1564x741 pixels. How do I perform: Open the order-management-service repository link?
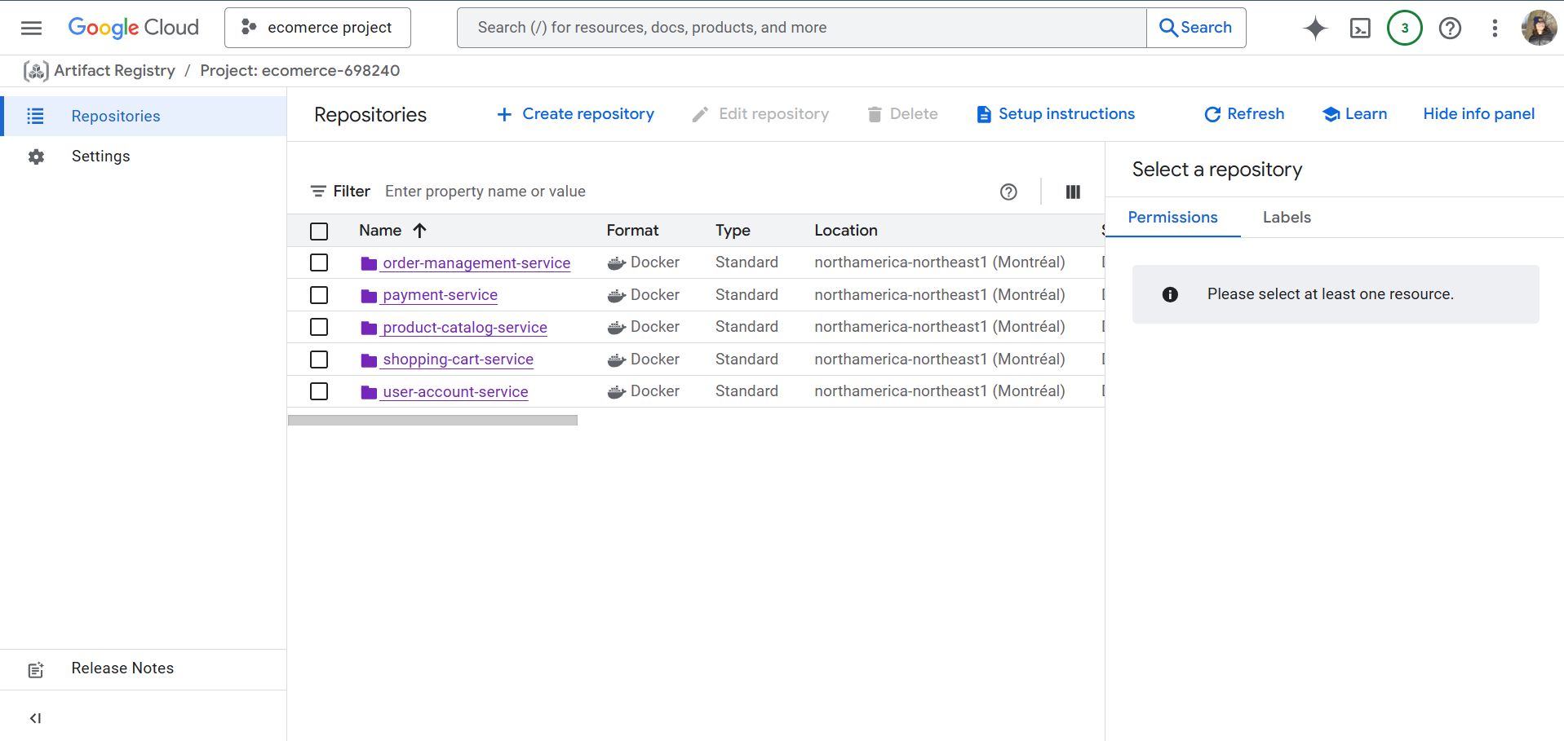(x=476, y=263)
